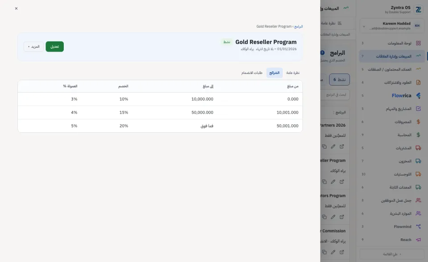This screenshot has width=428, height=262.
Task: Open العملاء المحتملون / الصفقات leads icon
Action: (418, 70)
